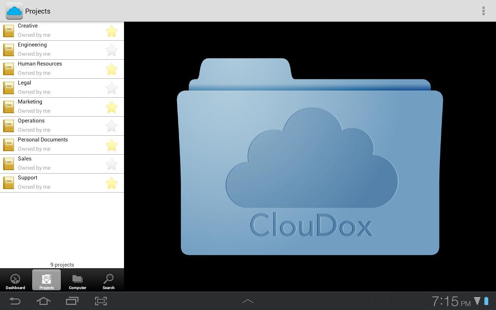This screenshot has width=496, height=310.
Task: Unstar the Marketing project
Action: click(x=111, y=107)
